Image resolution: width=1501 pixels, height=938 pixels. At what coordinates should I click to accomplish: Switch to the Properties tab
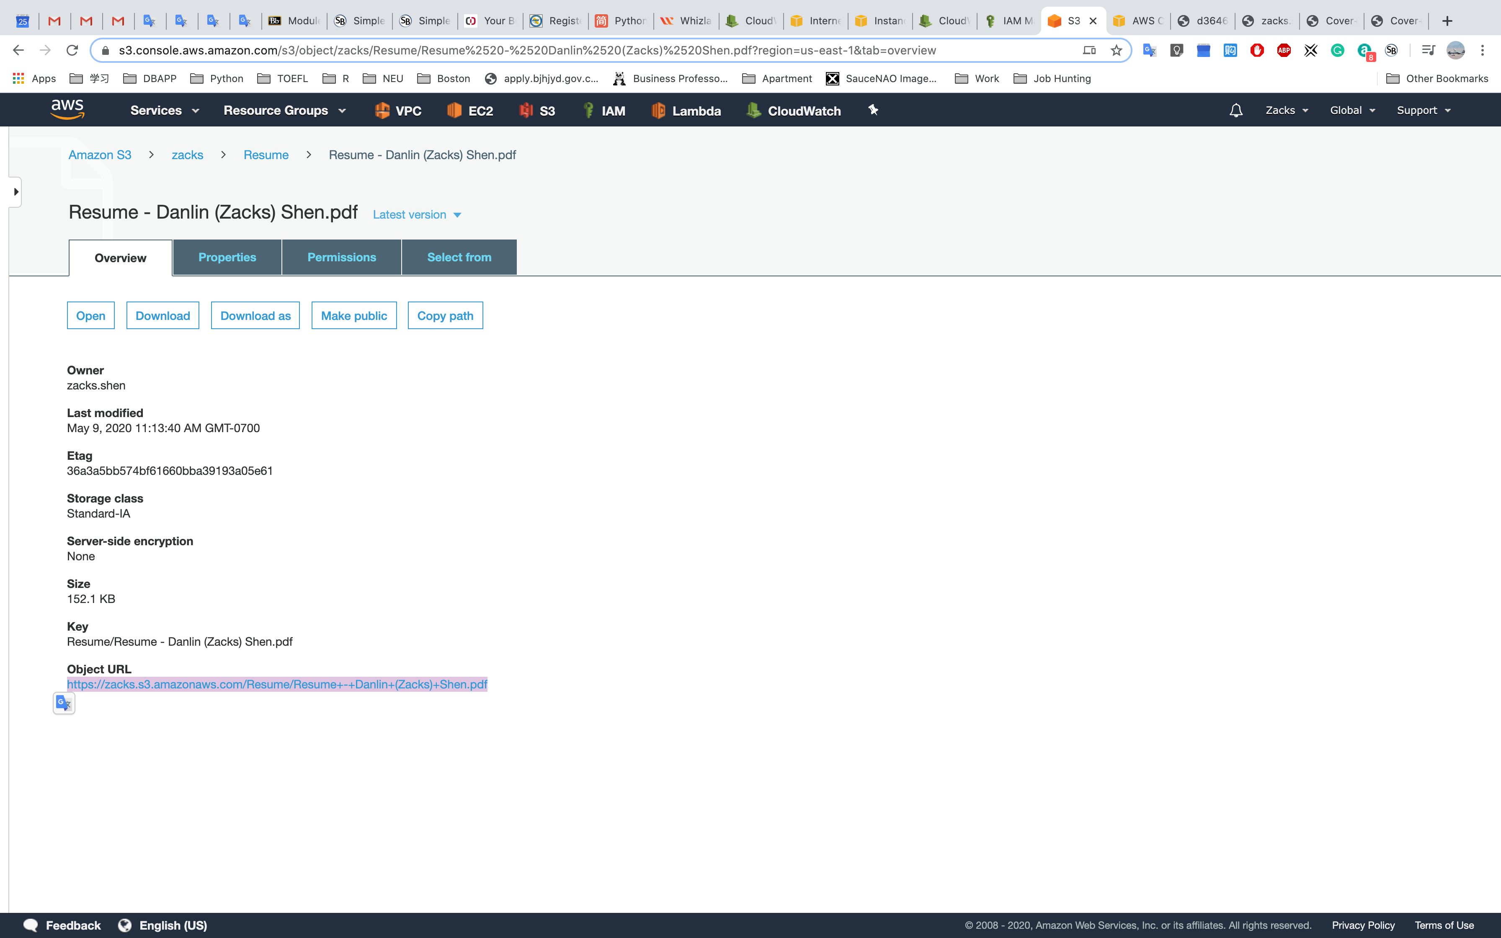[227, 258]
